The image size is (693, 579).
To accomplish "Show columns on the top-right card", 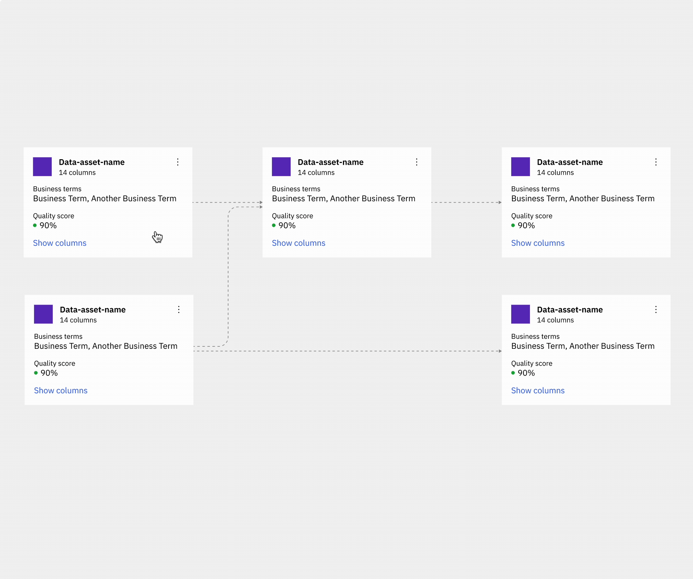I will [x=538, y=243].
